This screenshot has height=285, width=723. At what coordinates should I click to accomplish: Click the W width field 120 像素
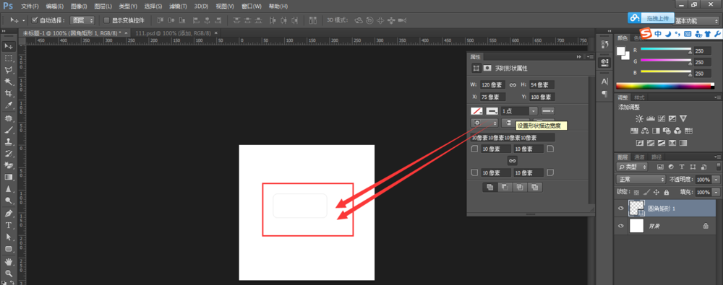pos(493,84)
